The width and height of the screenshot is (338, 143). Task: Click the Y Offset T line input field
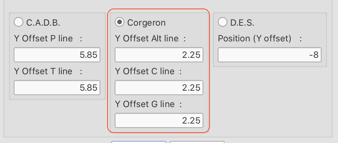[x=57, y=88]
